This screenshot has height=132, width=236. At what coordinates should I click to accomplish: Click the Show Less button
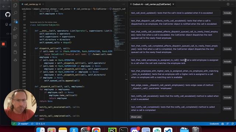(x=136, y=117)
